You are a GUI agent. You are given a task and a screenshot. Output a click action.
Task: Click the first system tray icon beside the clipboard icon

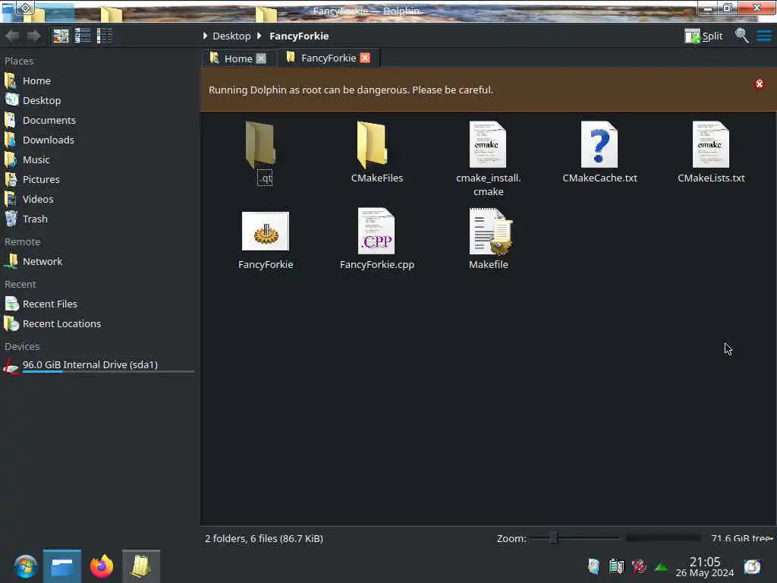coord(593,566)
